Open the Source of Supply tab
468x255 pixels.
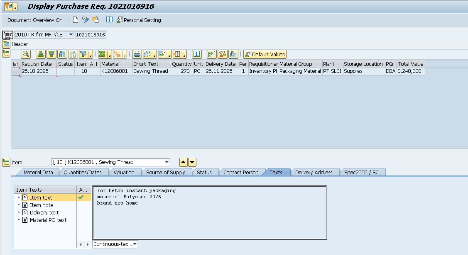165,172
